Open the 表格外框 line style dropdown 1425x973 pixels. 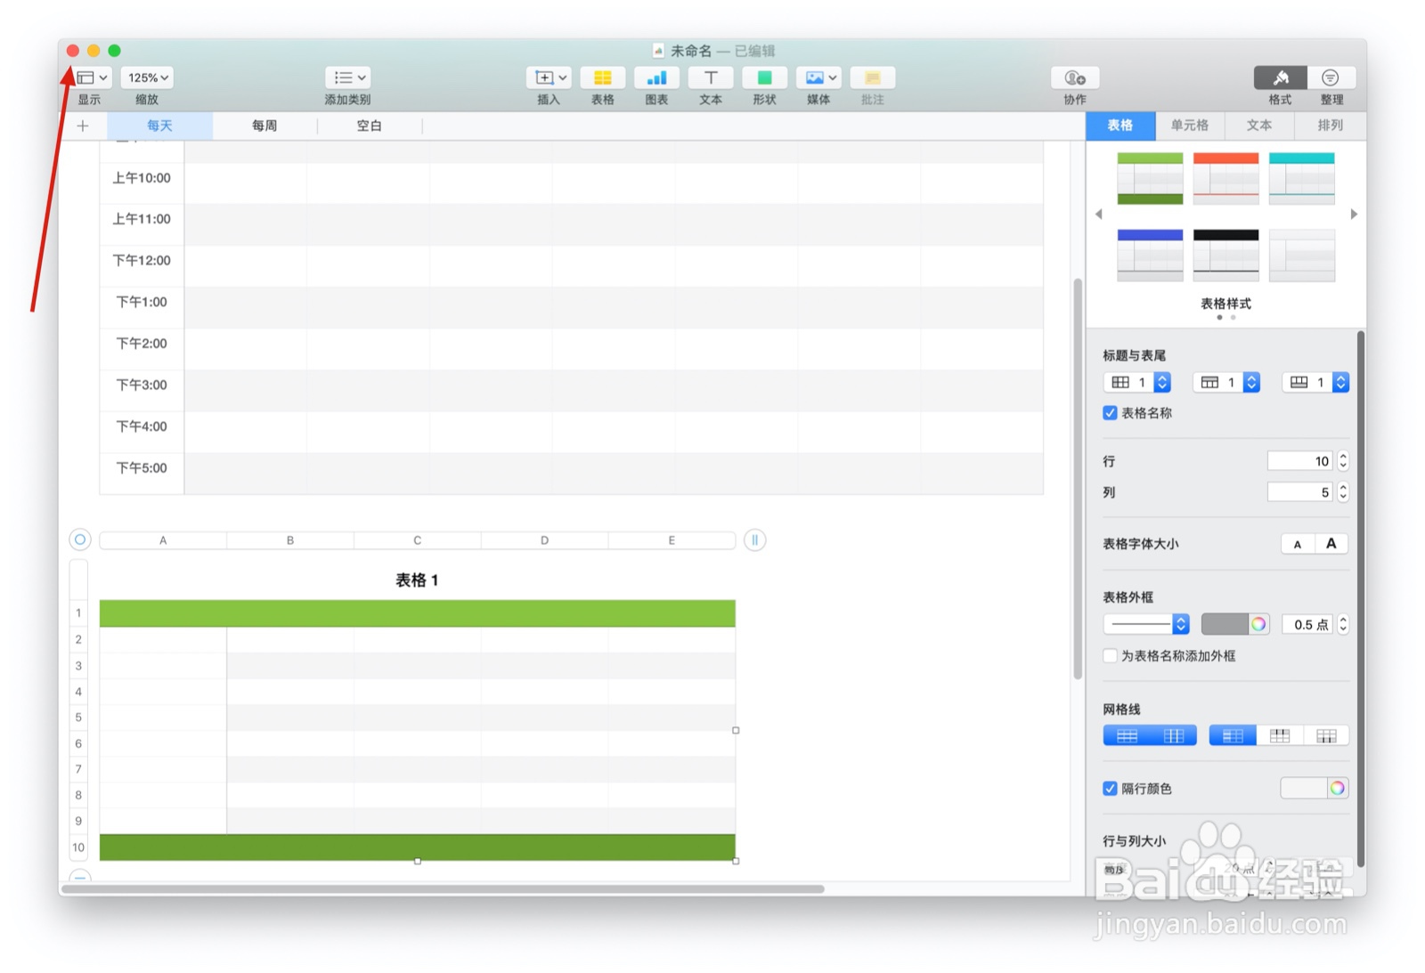pos(1146,625)
